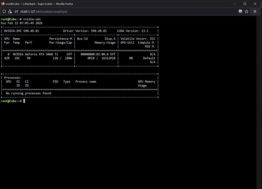Click the power usage value '12W'

(x=56, y=58)
